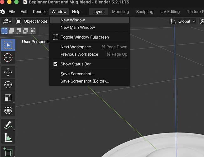Close the Window menu in menu bar
Viewport: 204px width, 157px height.
click(59, 12)
